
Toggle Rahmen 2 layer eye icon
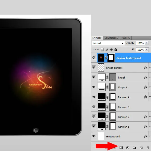[94, 117]
